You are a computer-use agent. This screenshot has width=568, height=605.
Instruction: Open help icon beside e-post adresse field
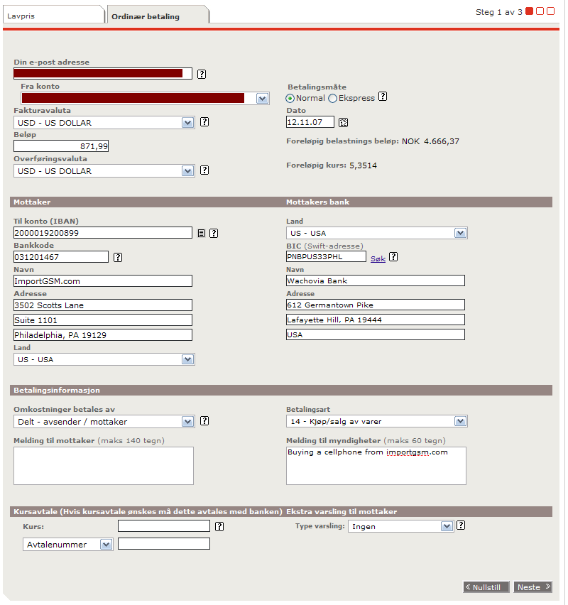click(x=202, y=74)
